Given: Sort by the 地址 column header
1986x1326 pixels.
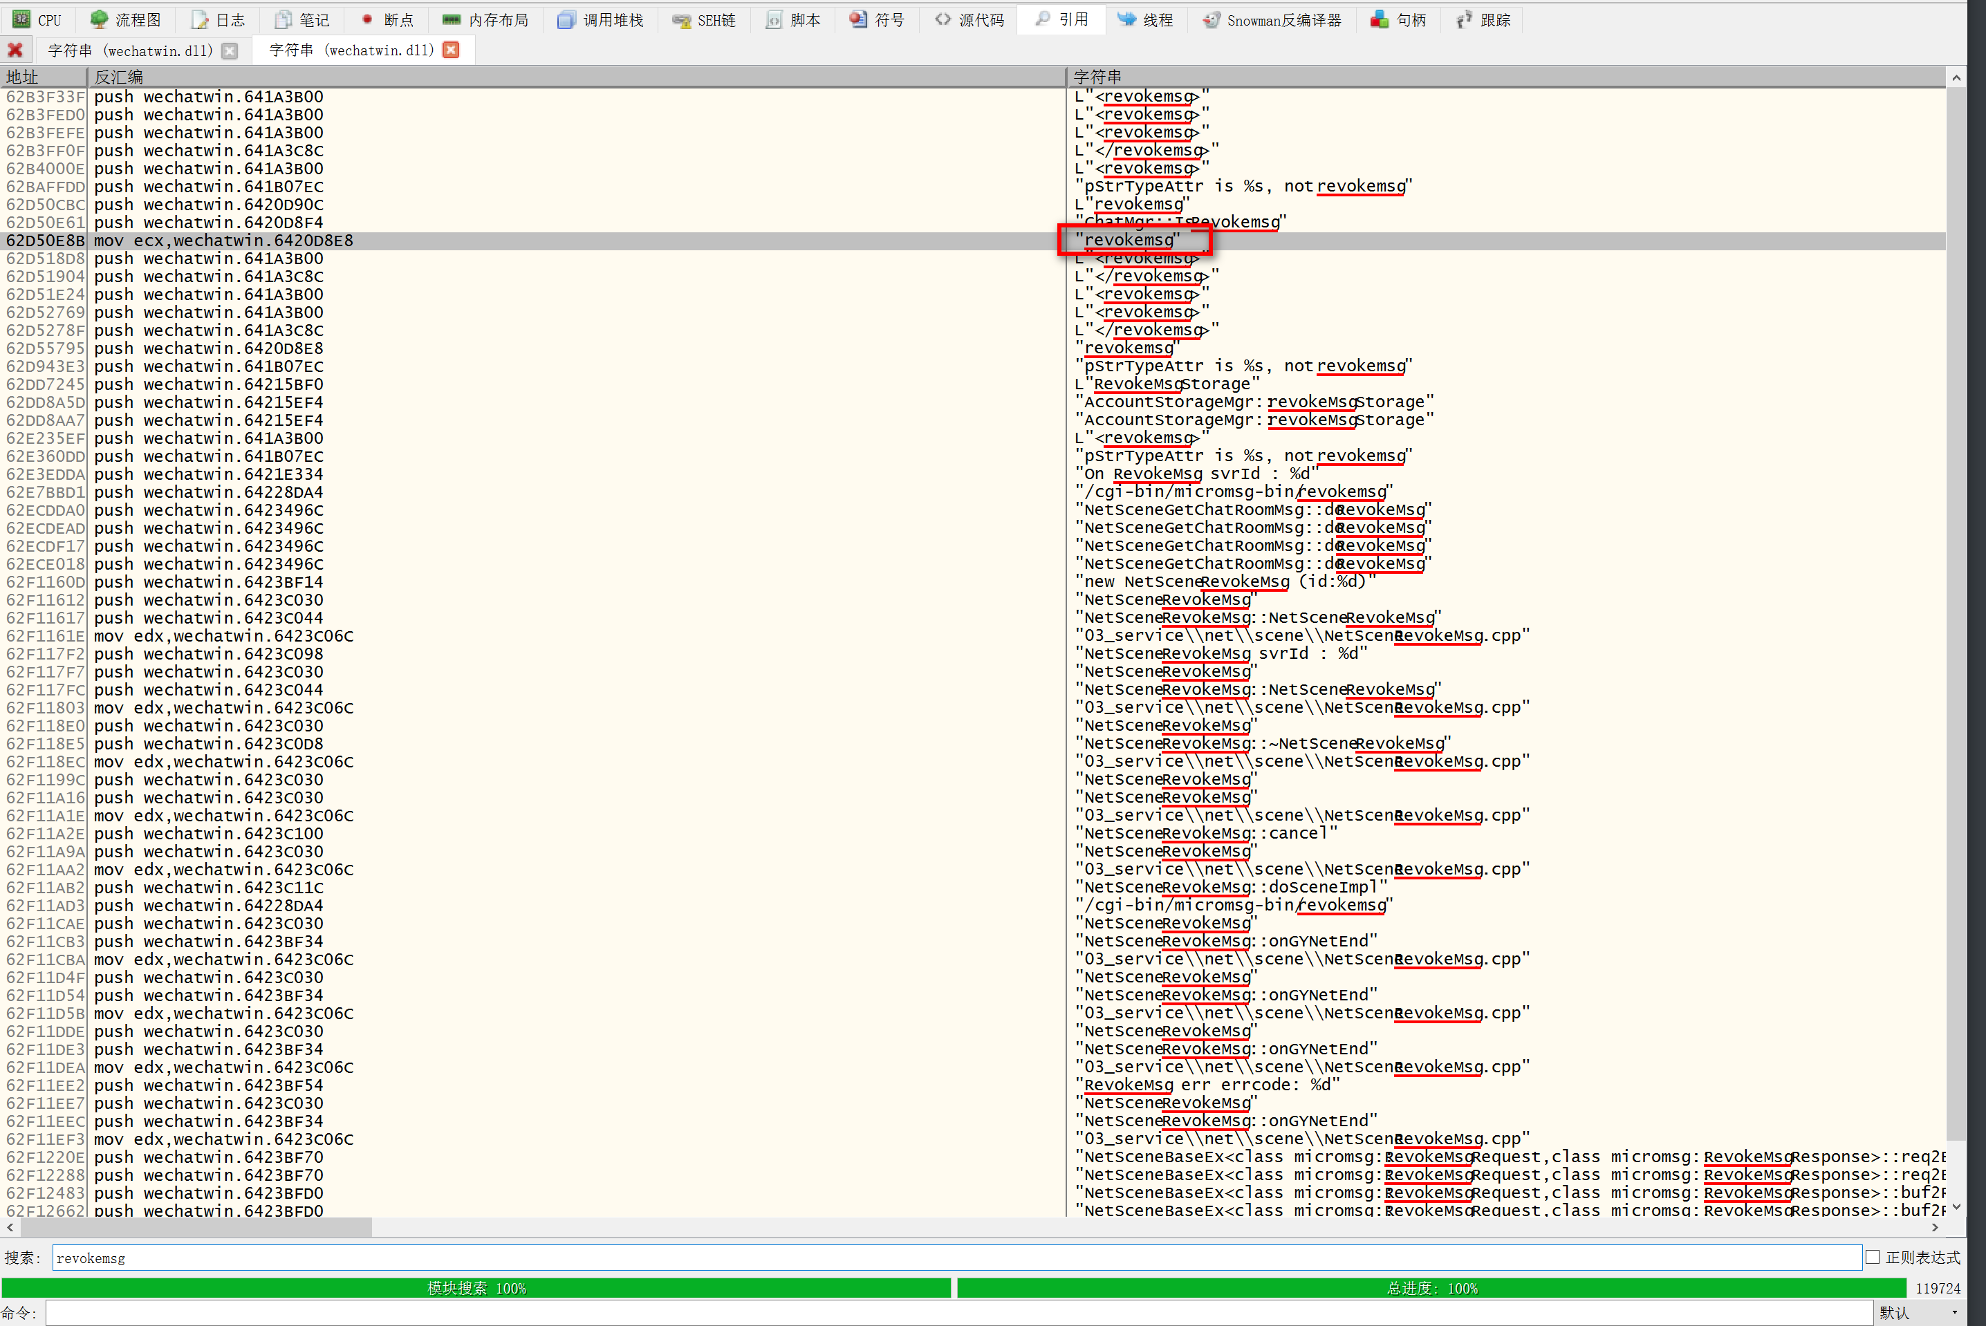Looking at the screenshot, I should (x=44, y=77).
